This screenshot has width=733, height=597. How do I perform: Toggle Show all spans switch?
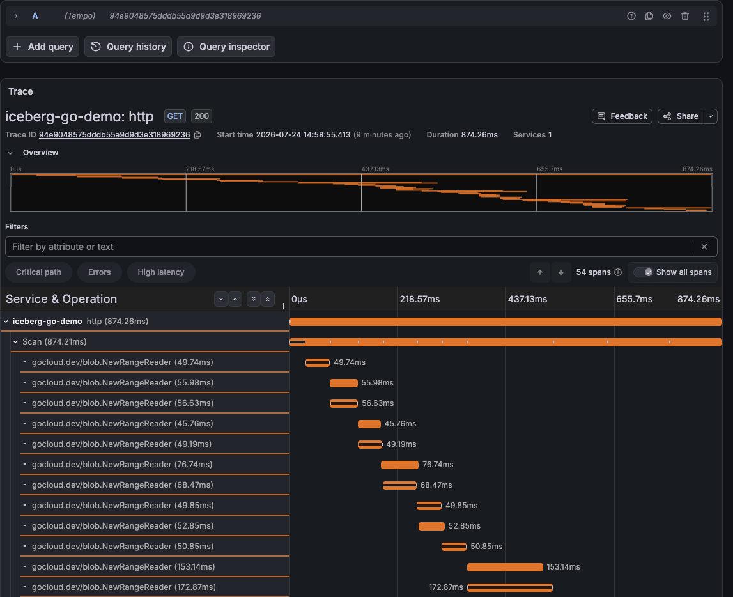coord(644,272)
